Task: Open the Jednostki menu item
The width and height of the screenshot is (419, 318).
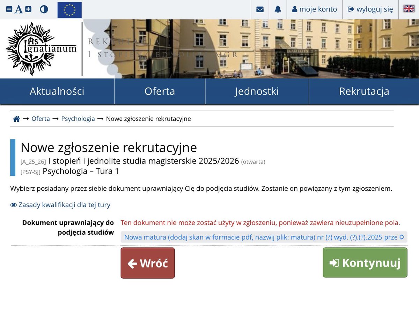Action: pos(257,91)
